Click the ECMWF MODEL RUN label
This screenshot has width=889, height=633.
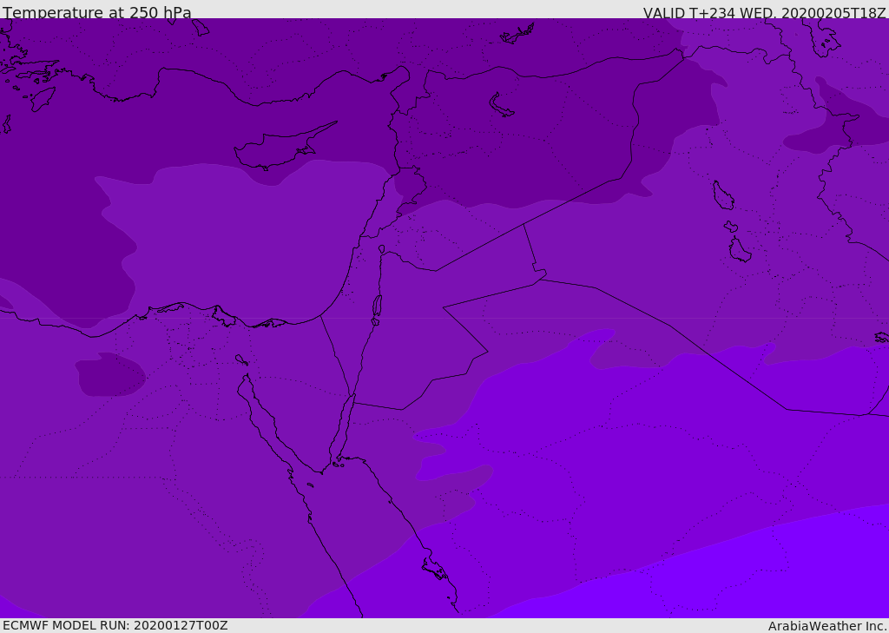point(115,625)
